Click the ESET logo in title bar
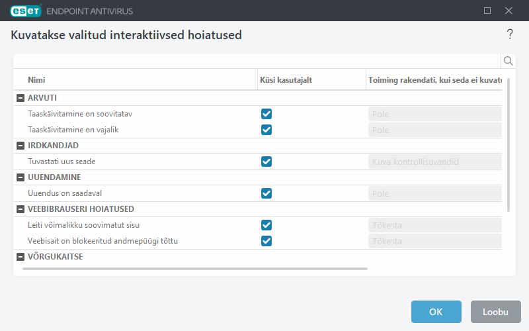The height and width of the screenshot is (331, 529). click(x=26, y=11)
